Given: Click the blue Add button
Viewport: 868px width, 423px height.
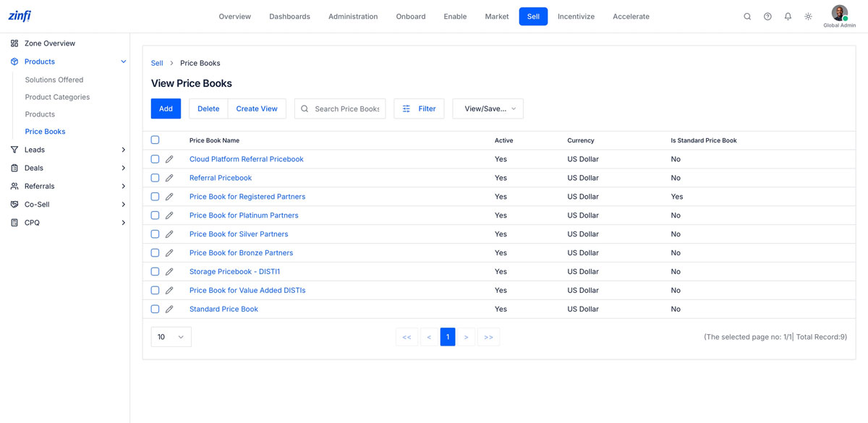Looking at the screenshot, I should 166,109.
